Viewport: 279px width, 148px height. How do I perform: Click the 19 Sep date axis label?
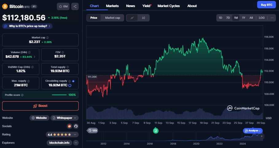[204, 123]
